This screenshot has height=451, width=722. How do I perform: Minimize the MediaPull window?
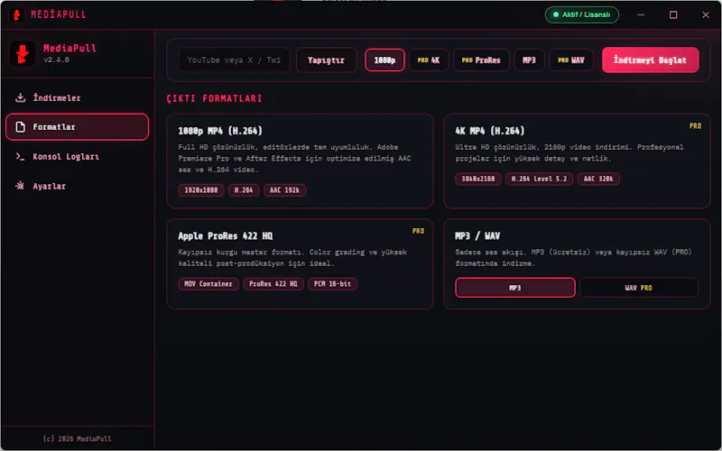[x=641, y=14]
